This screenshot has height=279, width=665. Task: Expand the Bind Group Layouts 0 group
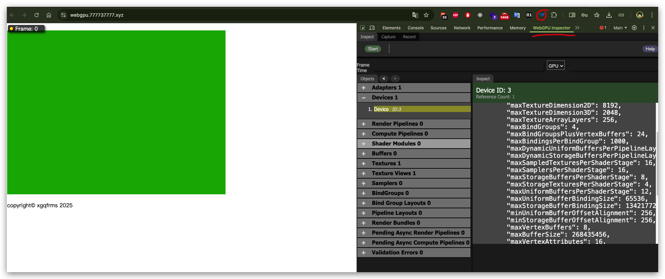pyautogui.click(x=414, y=203)
